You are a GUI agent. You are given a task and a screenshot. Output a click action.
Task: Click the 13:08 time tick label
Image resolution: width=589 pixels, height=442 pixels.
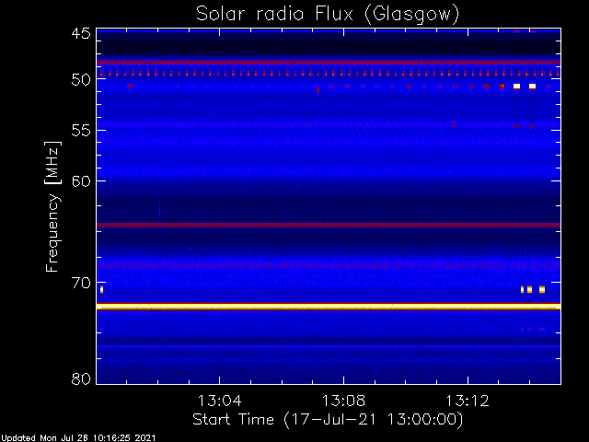(343, 401)
